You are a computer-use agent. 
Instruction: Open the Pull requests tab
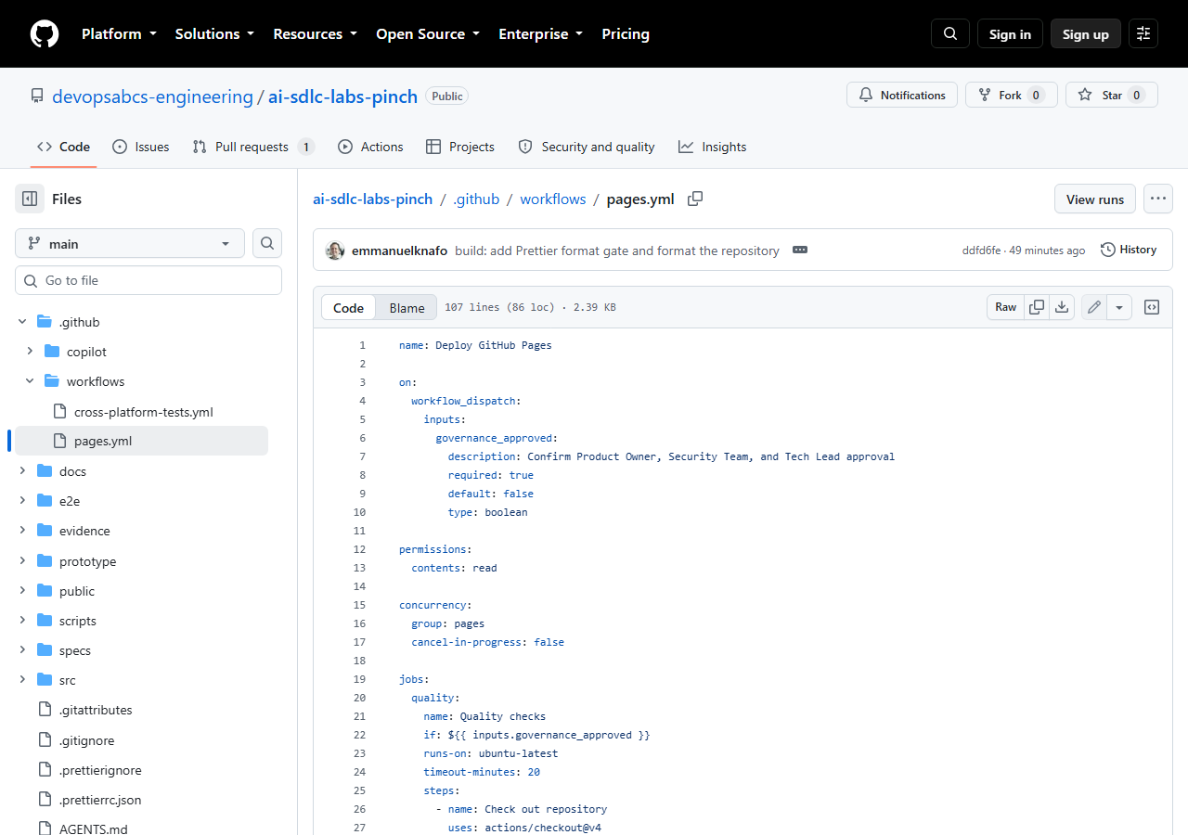(253, 147)
